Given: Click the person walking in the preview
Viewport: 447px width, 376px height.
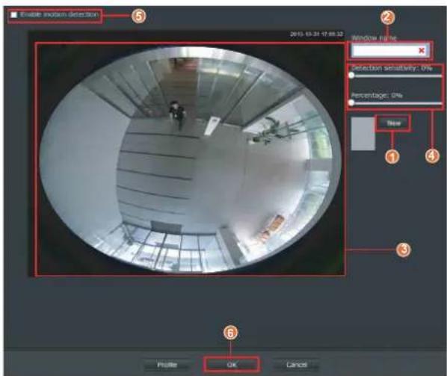Looking at the screenshot, I should coord(177,115).
